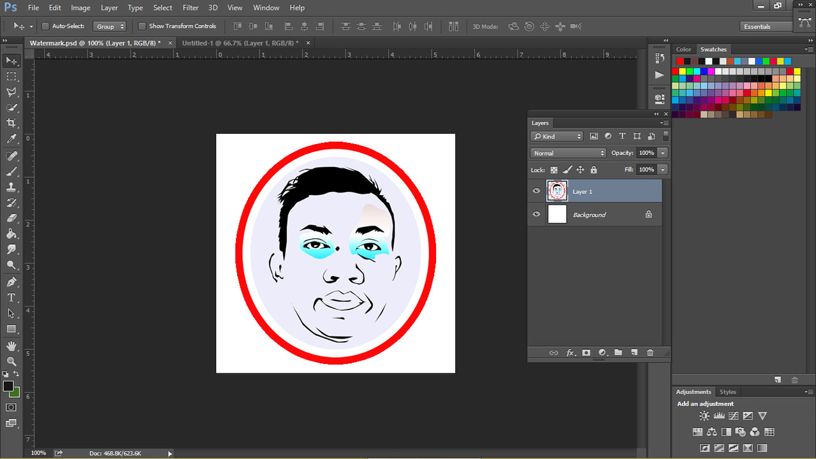Select the Zoom tool
The image size is (816, 459).
tap(11, 361)
